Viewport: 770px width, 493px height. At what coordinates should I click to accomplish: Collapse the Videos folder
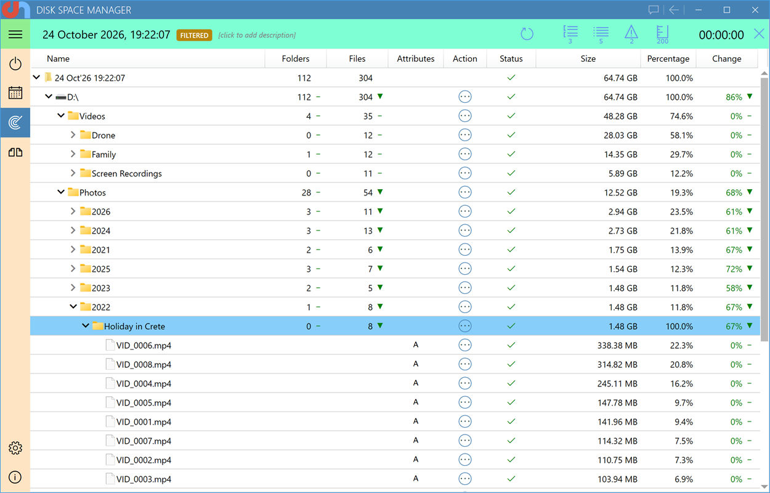pyautogui.click(x=61, y=116)
